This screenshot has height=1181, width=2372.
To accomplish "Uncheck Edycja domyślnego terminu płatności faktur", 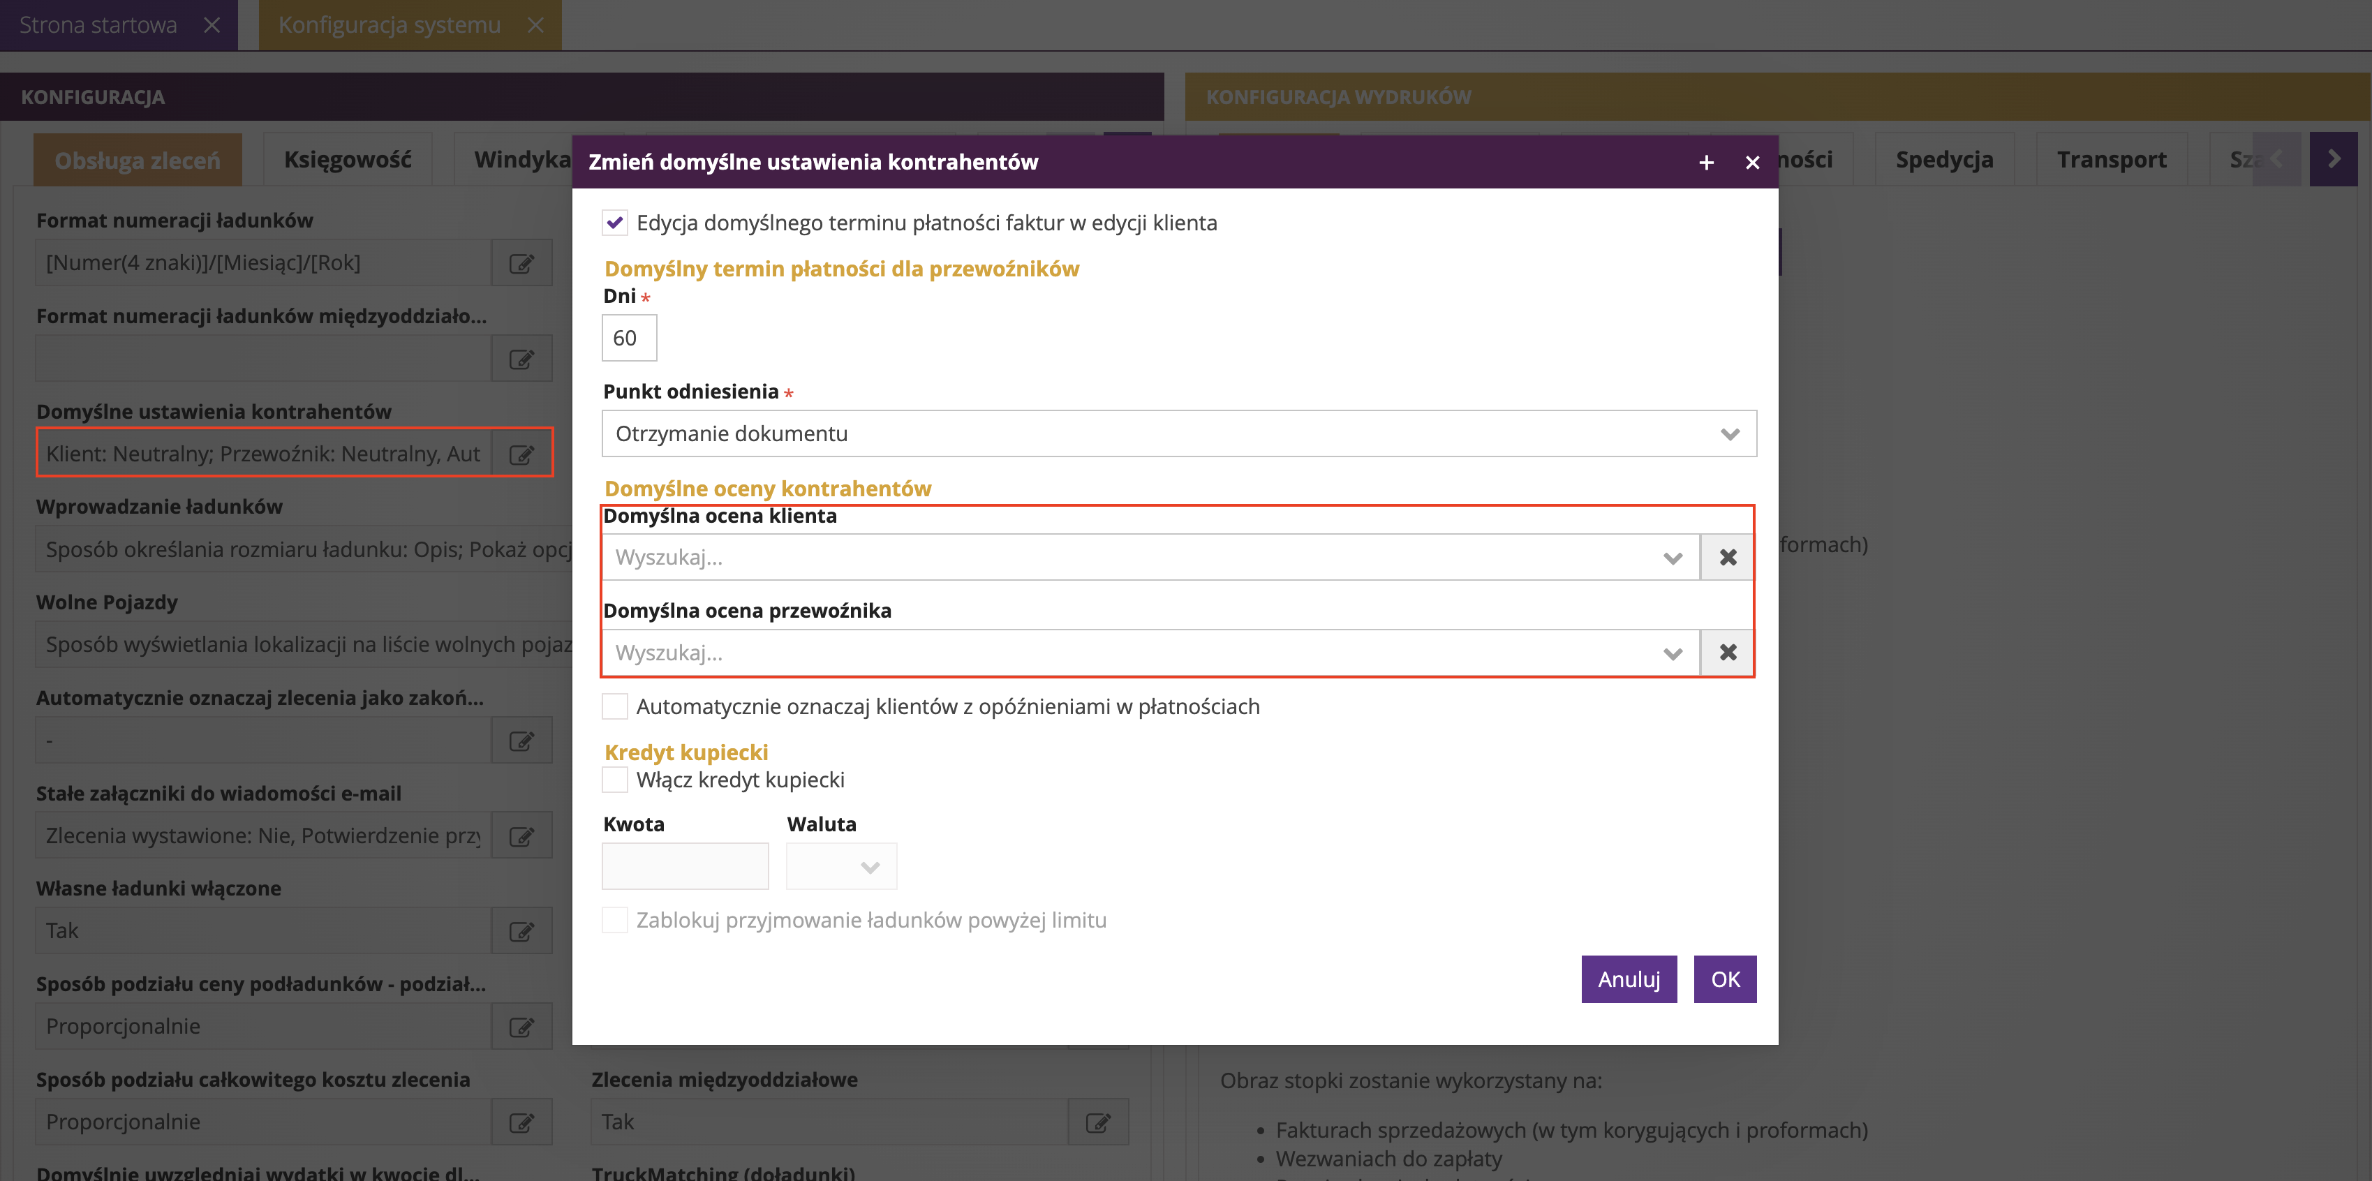I will tap(615, 223).
